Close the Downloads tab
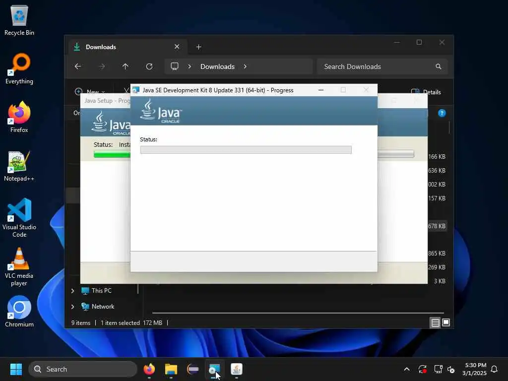 click(177, 47)
